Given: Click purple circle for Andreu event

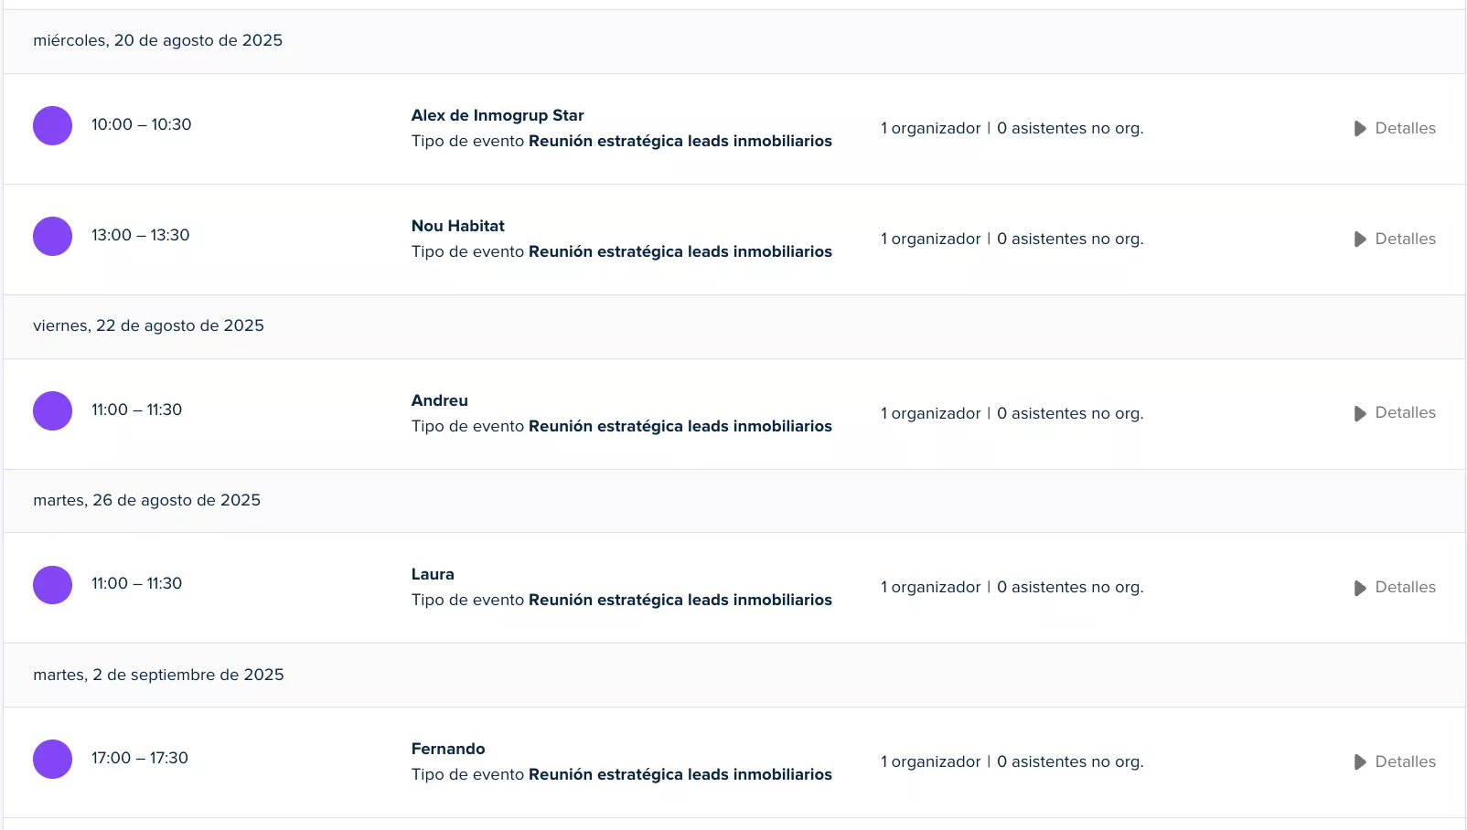Looking at the screenshot, I should pos(53,411).
